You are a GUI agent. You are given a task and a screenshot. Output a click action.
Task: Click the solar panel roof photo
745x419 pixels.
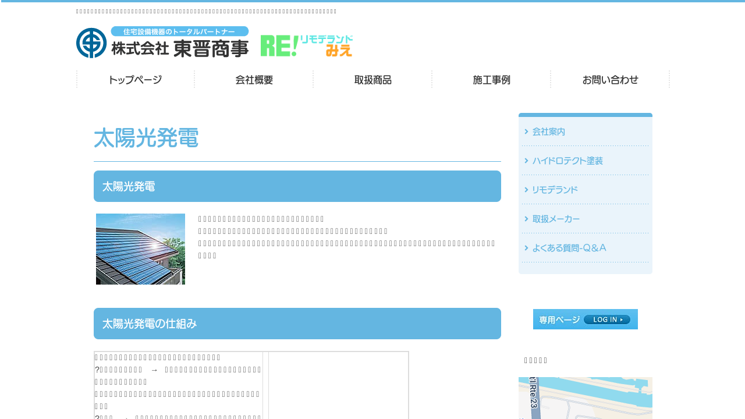140,249
